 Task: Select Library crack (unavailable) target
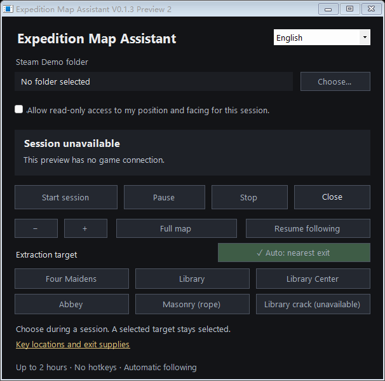pos(313,304)
